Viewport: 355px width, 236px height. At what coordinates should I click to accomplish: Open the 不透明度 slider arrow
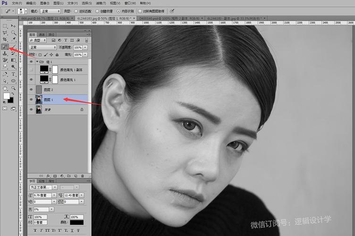(85, 48)
